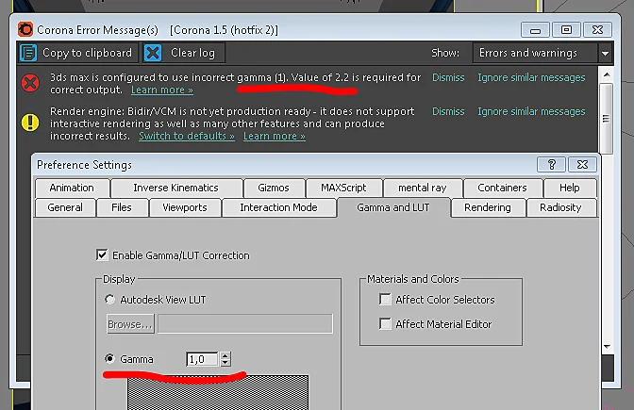Image resolution: width=634 pixels, height=410 pixels.
Task: Decrease gamma value with spinner down arrow
Action: click(x=225, y=363)
